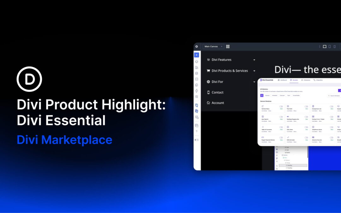This screenshot has height=213, width=341.
Task: Click the shopping cart icon beside Divi Products
Action: pos(208,71)
